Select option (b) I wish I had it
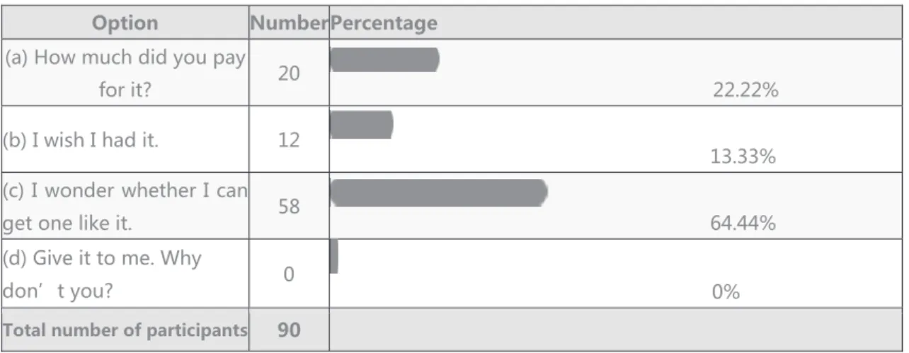The image size is (909, 353). pos(82,140)
